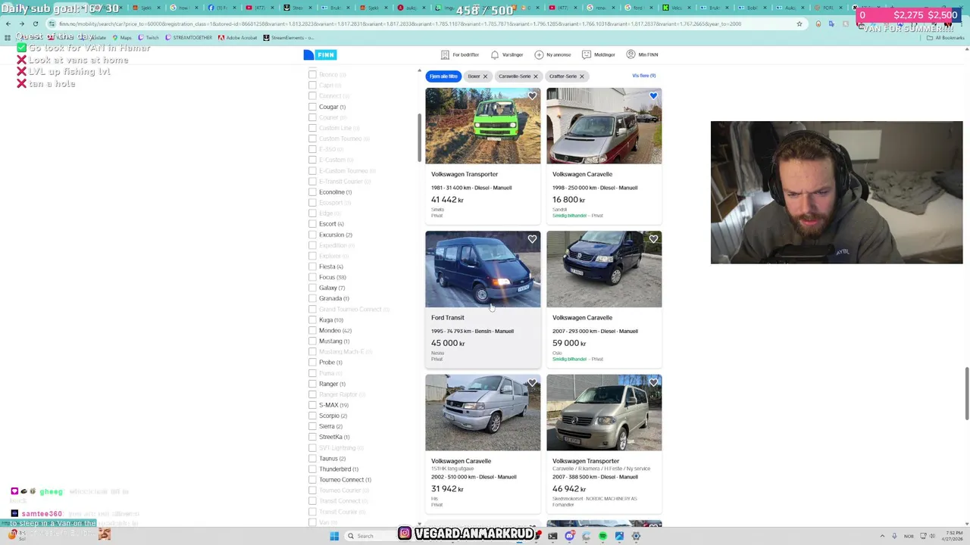Check the Excursion (2) checkbox

tap(312, 235)
